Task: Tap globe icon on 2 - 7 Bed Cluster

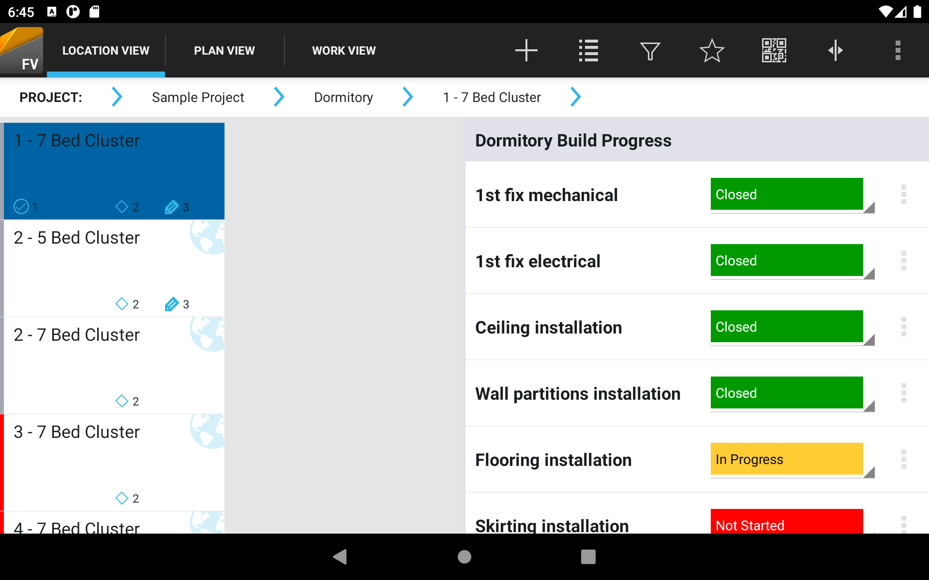Action: tap(207, 334)
